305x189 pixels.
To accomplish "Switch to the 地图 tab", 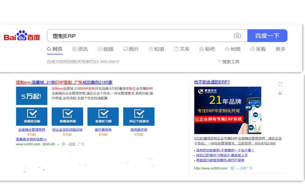I will 232,49.
